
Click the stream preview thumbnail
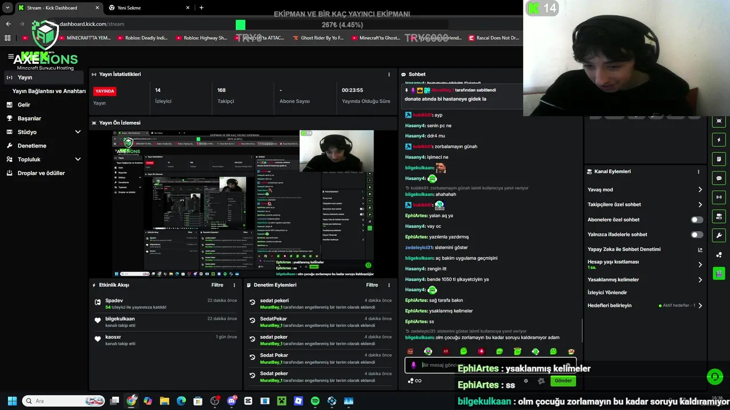pos(243,203)
